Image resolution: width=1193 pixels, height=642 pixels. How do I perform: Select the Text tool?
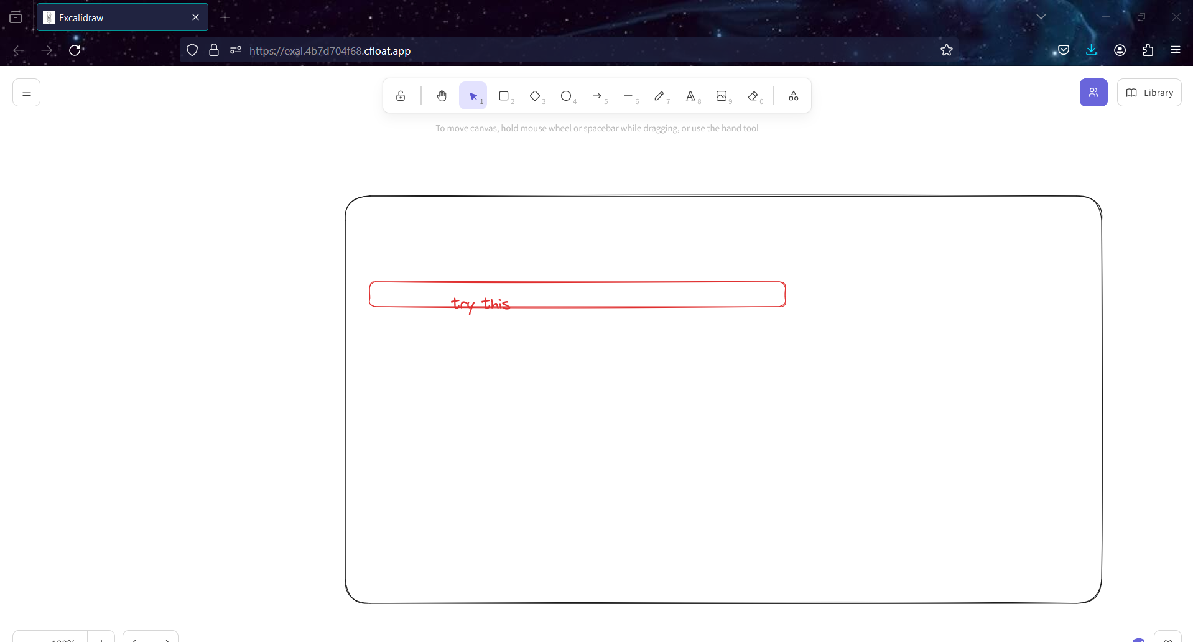(x=690, y=96)
